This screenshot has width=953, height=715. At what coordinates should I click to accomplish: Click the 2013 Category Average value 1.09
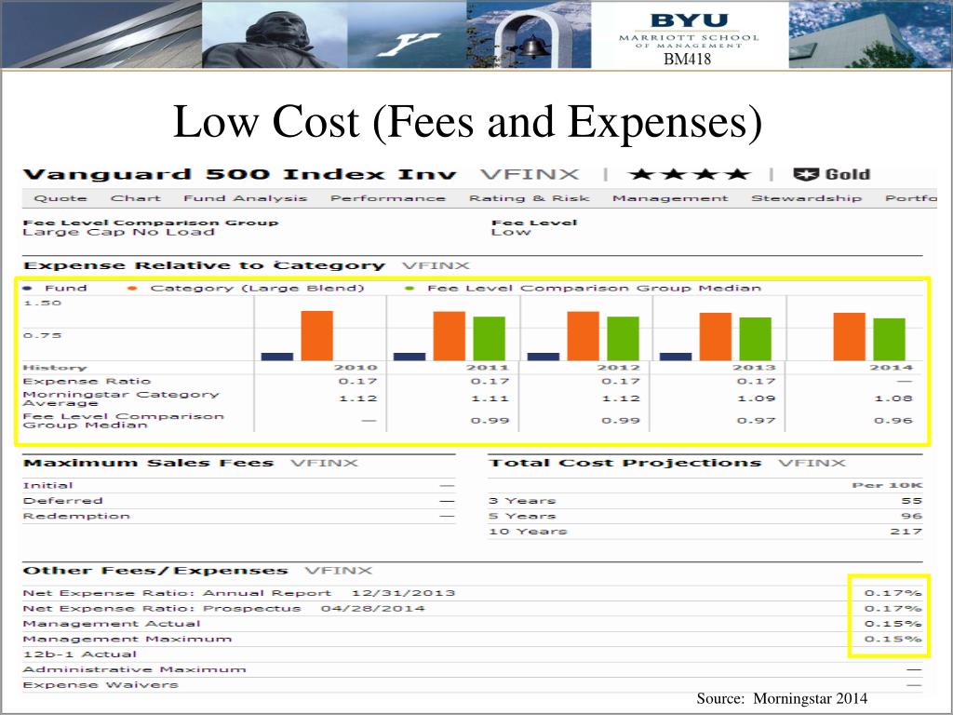coord(756,398)
